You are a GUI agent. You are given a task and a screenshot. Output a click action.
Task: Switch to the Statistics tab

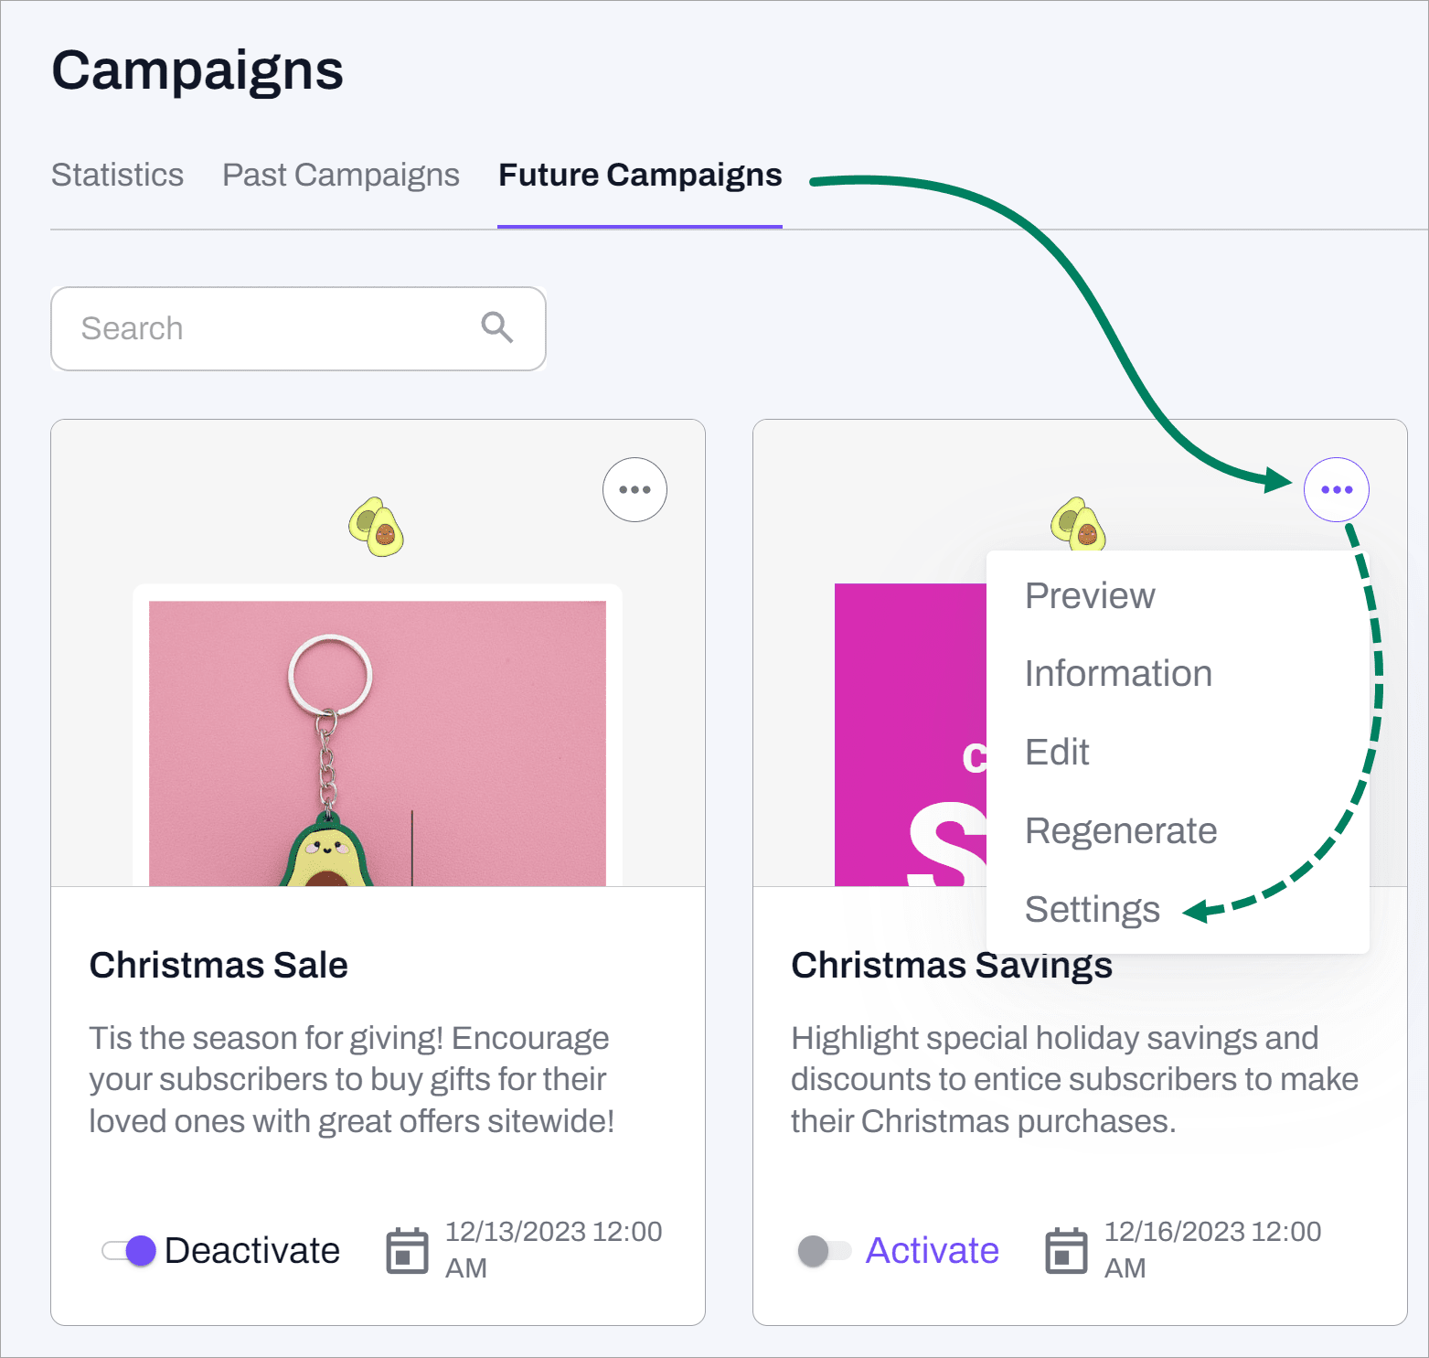click(x=117, y=175)
